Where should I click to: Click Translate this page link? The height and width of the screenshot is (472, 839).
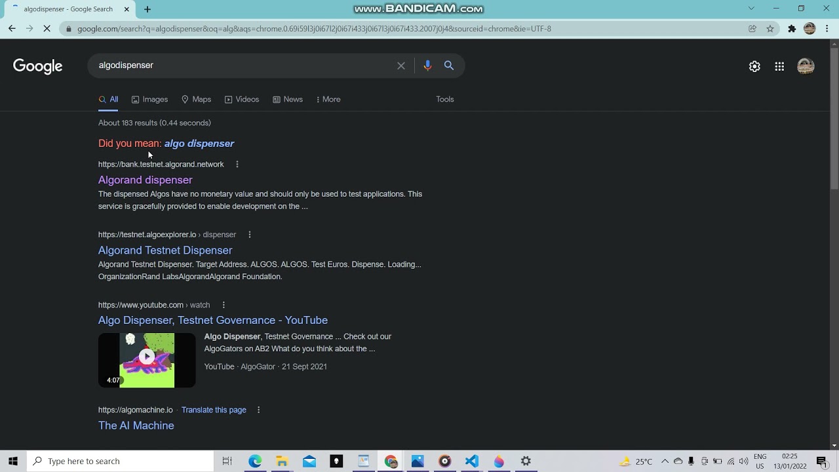pyautogui.click(x=214, y=410)
